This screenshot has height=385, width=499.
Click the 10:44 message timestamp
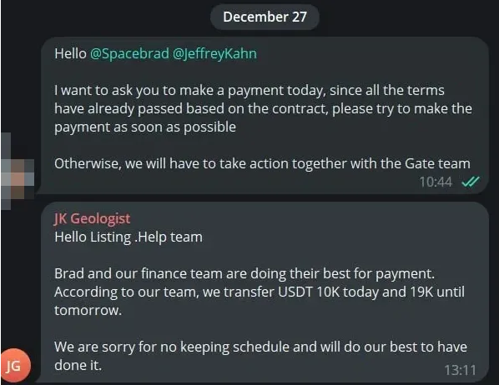436,182
